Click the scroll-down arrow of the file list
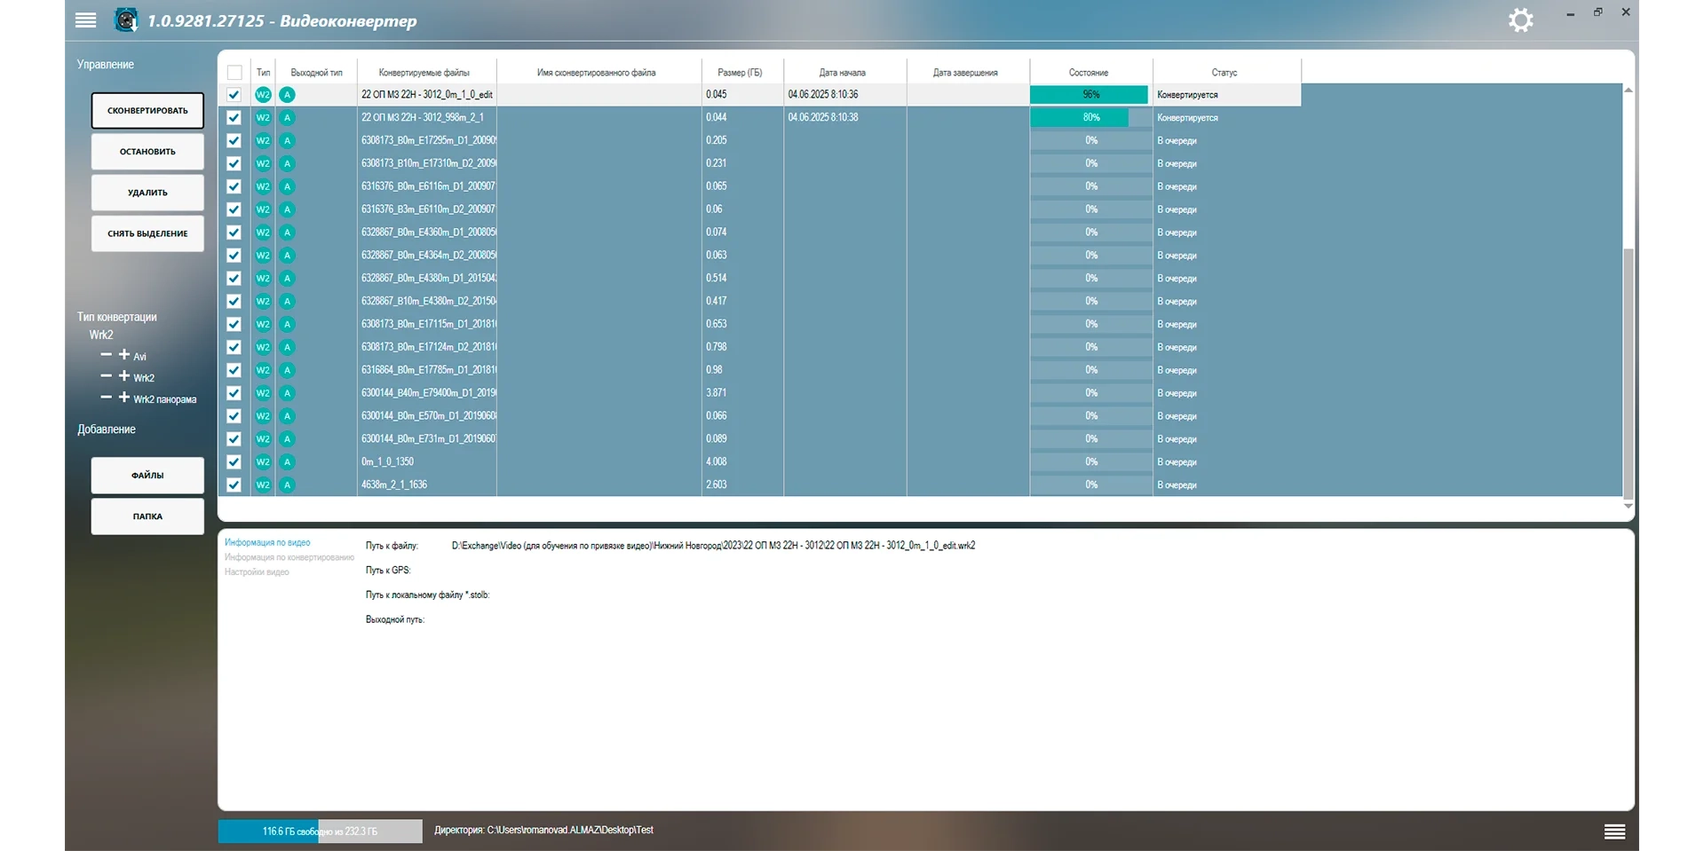 coord(1628,506)
